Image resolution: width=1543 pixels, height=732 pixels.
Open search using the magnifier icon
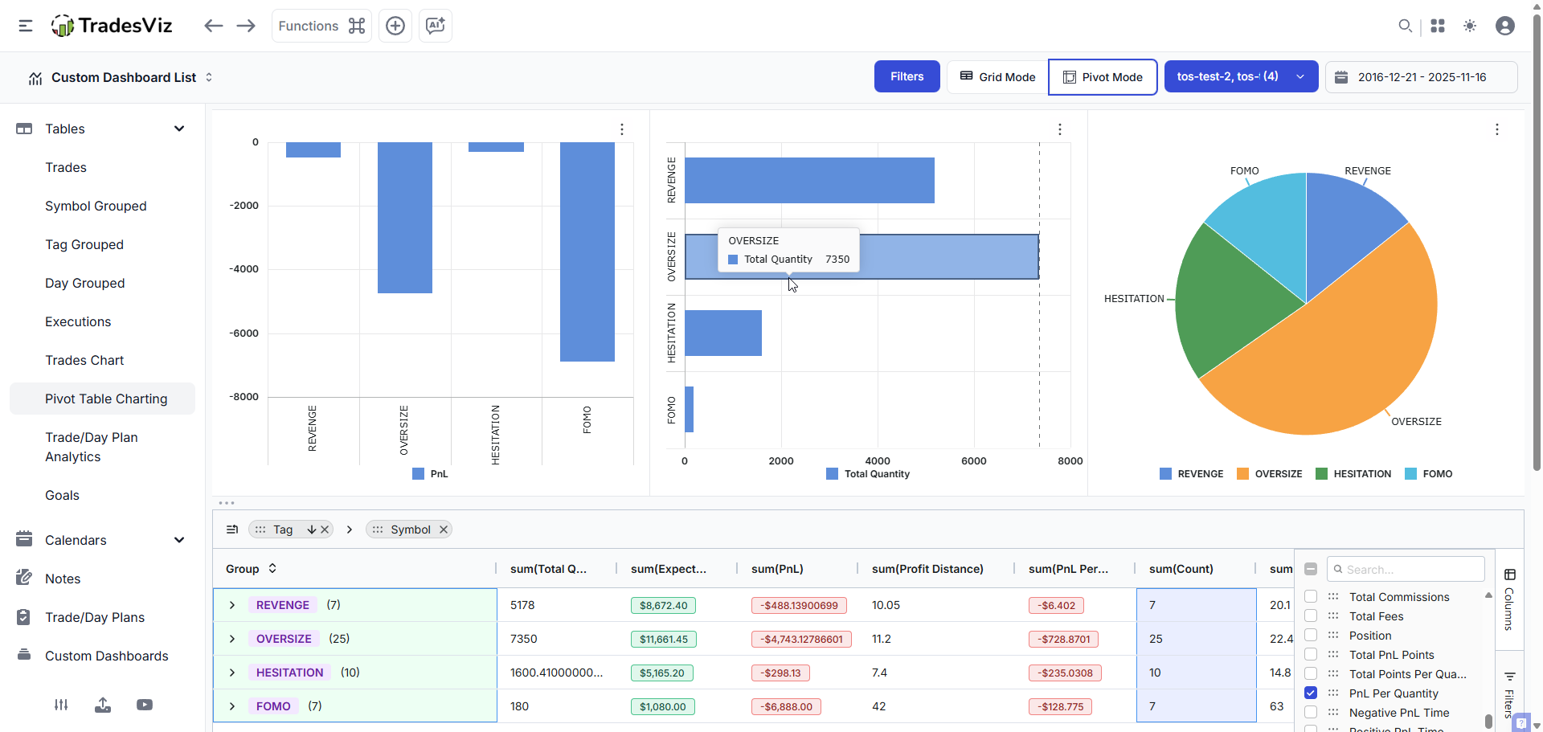(1406, 26)
